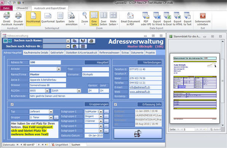The height and width of the screenshot is (148, 227).
Task: Click the printer icon in Adressverwaltung header
Action: [x=91, y=41]
